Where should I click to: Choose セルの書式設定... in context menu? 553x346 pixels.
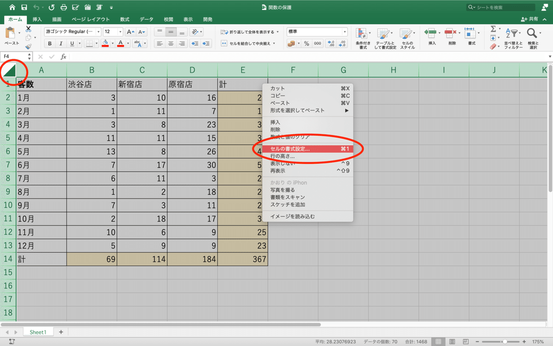coord(307,149)
